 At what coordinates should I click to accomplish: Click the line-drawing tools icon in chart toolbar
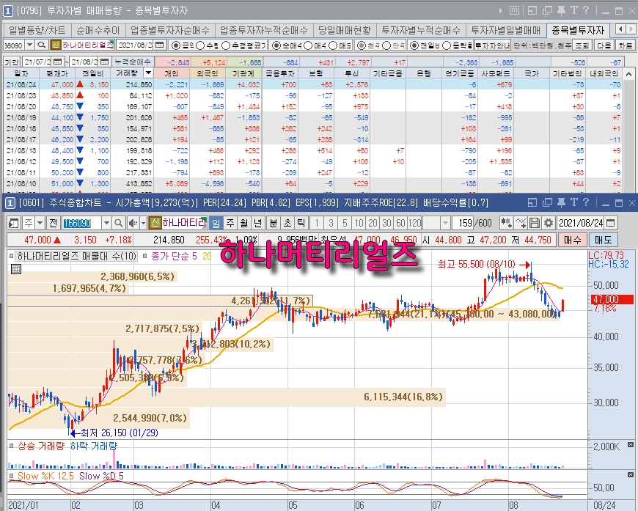point(521,223)
